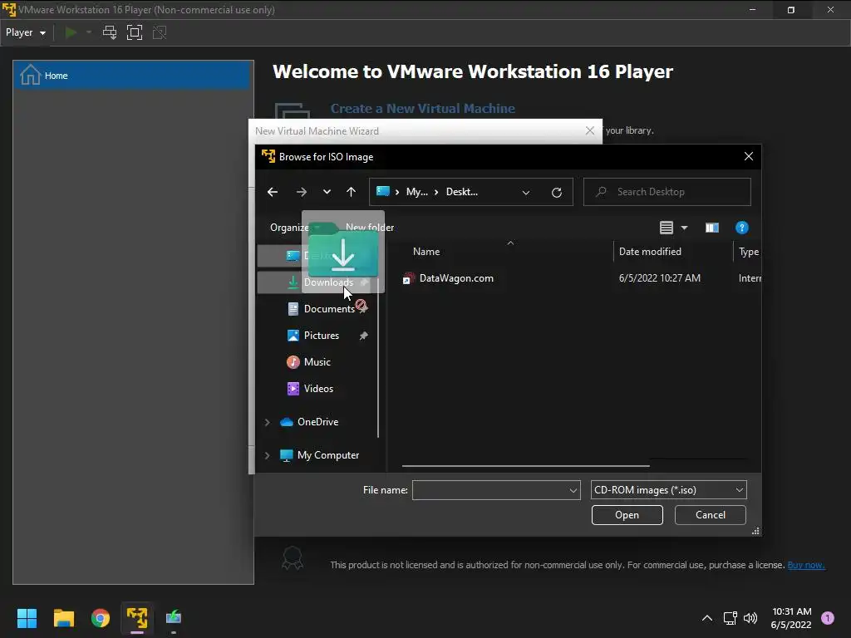
Task: Close the Browse for ISO Image dialog
Action: pos(749,156)
